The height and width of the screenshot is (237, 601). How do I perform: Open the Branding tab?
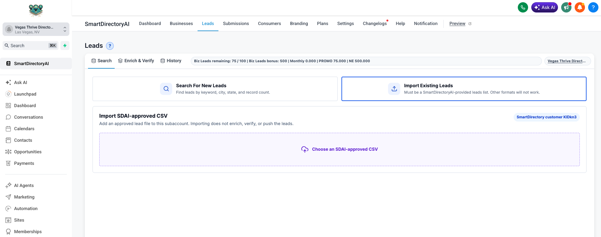pos(299,23)
